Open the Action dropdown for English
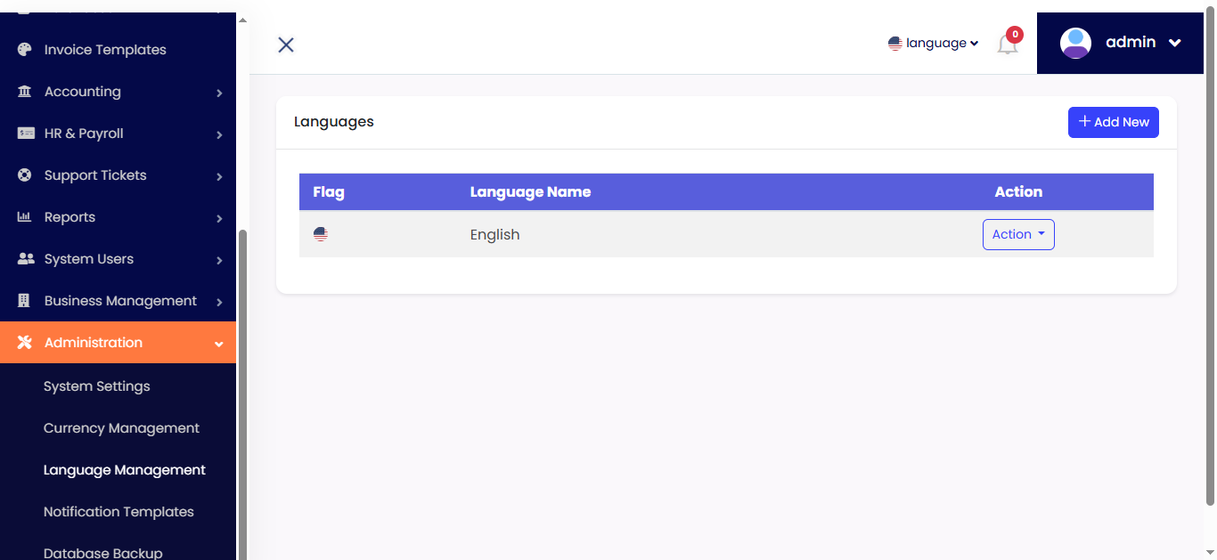The height and width of the screenshot is (560, 1217). [x=1018, y=234]
